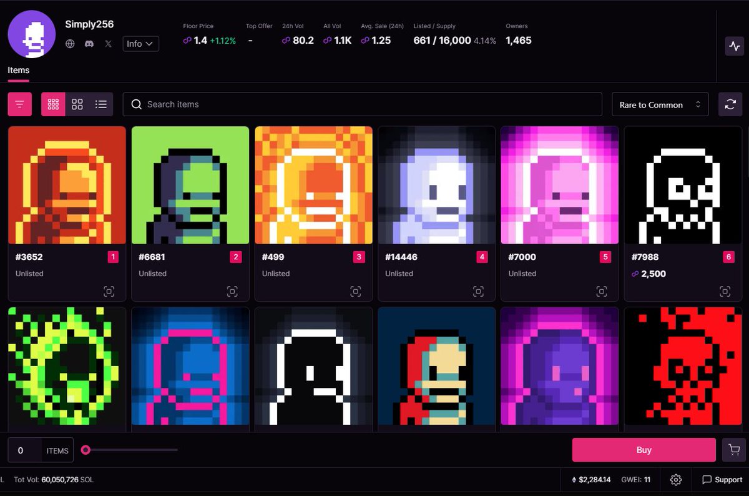749x496 pixels.
Task: Click quick view icon on #6681 card
Action: 232,291
